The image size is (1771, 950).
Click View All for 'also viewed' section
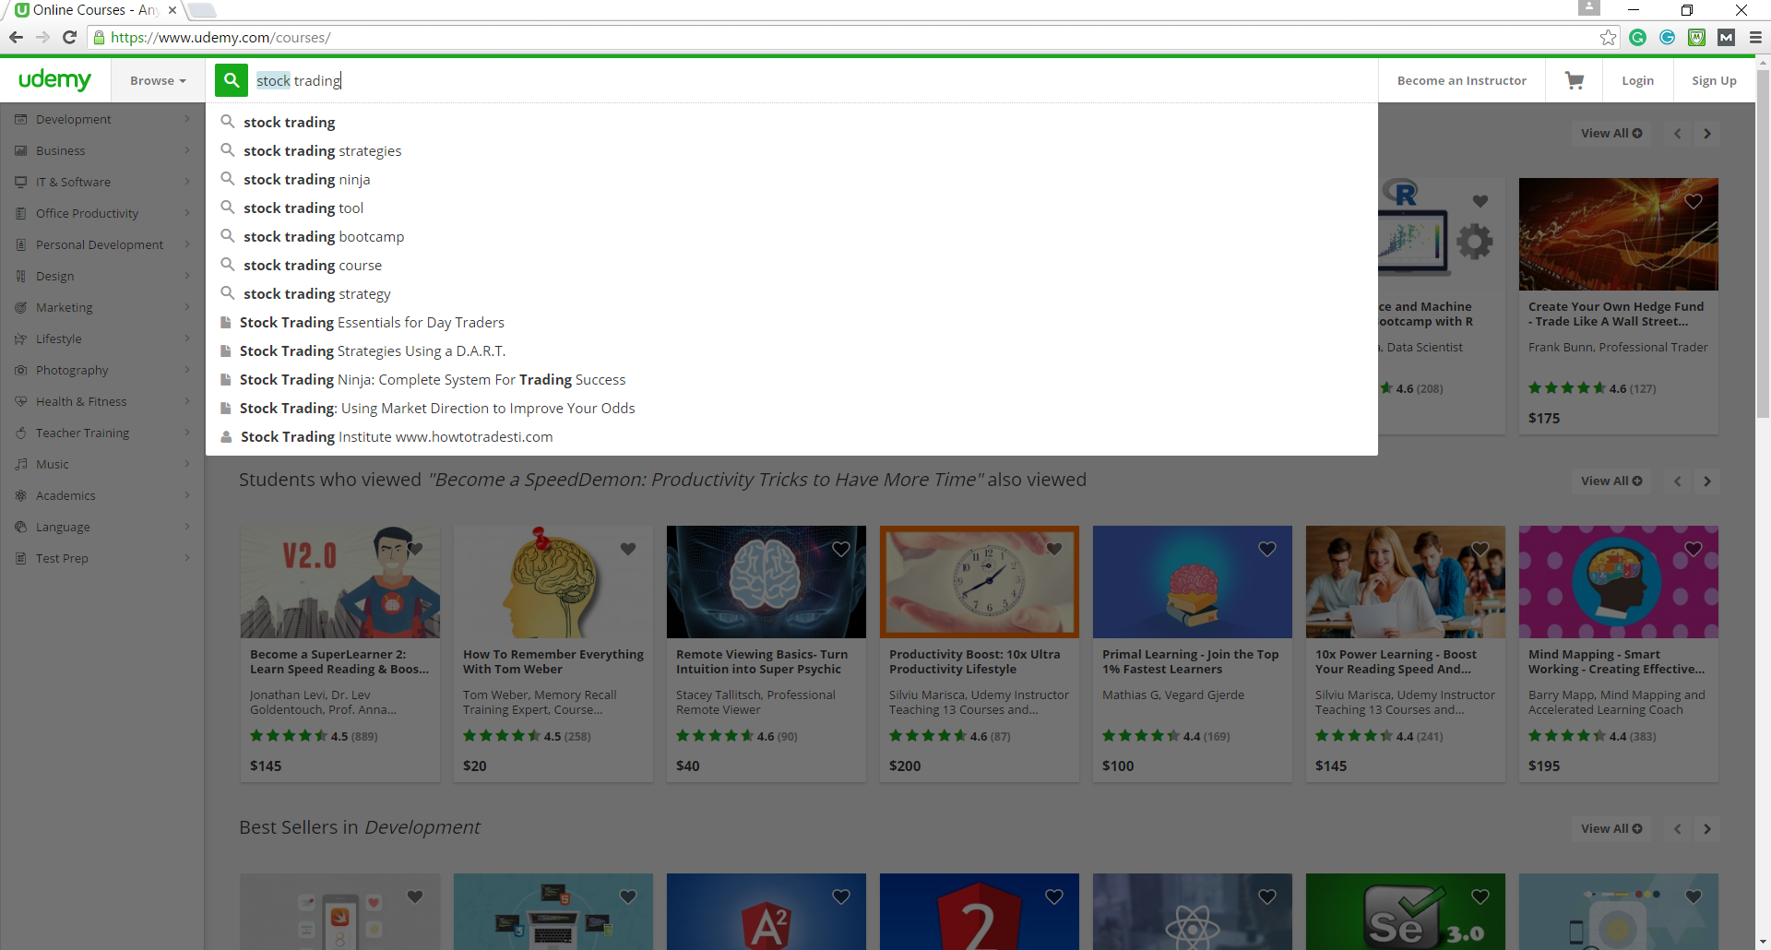(1611, 481)
